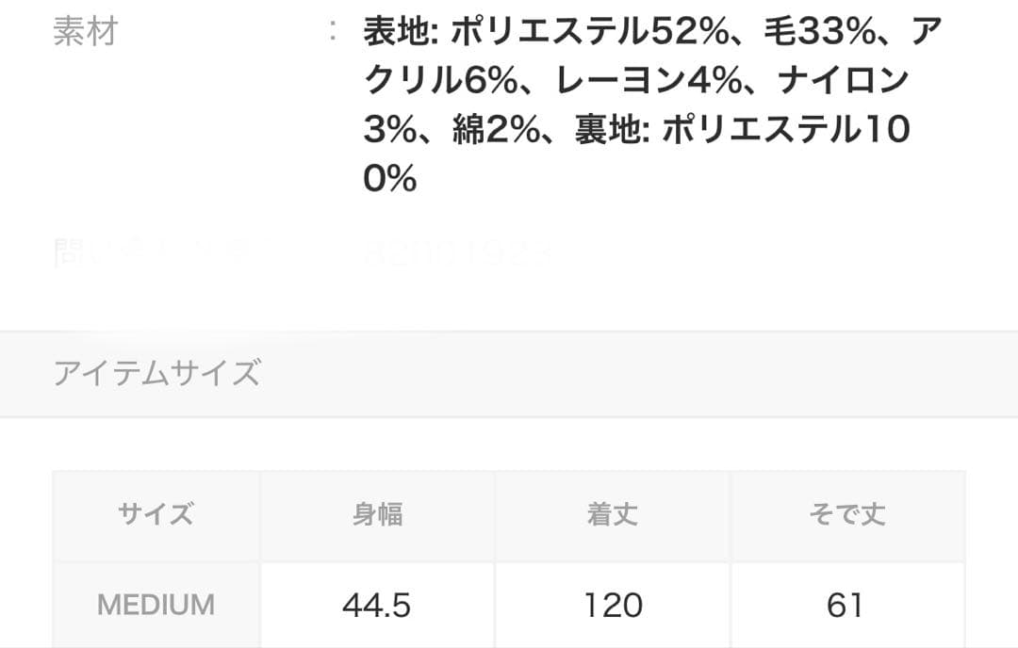Screen dimensions: 1018x648
Task: Click the サイズ column header
Action: [x=156, y=514]
